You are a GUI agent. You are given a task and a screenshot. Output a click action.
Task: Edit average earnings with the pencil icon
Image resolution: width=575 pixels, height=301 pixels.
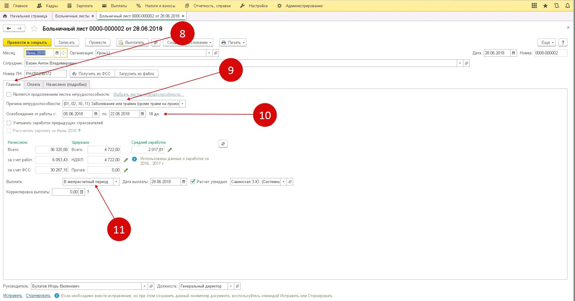coord(170,150)
